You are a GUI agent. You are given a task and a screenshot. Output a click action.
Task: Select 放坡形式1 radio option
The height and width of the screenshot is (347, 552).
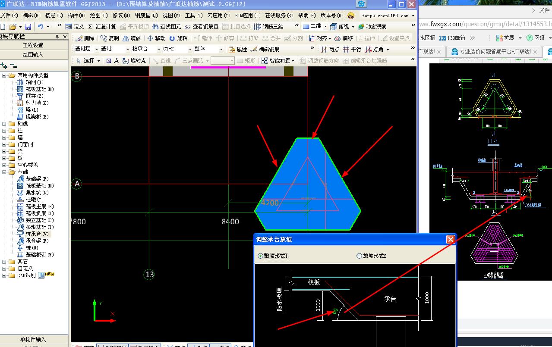(273, 256)
